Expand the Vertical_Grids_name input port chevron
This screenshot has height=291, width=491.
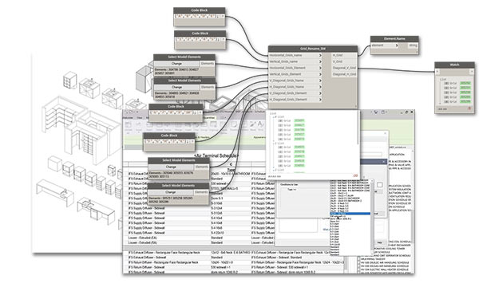[x=320, y=61]
